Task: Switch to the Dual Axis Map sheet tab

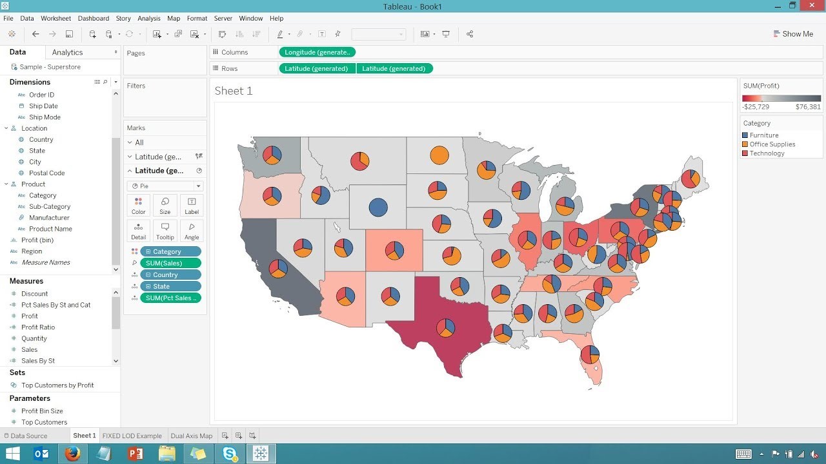Action: [191, 436]
